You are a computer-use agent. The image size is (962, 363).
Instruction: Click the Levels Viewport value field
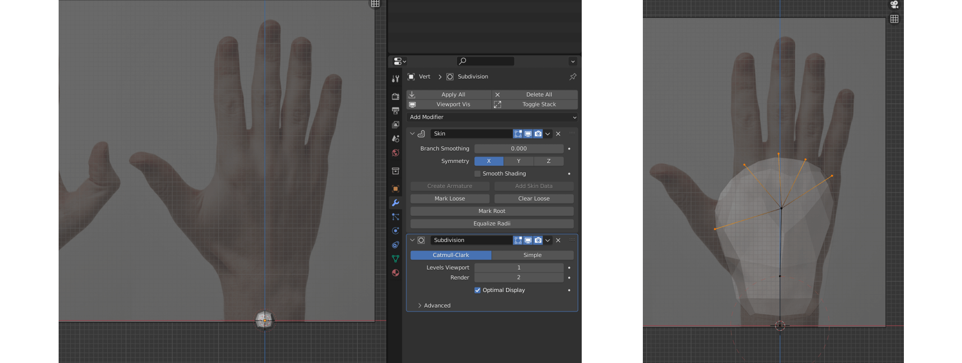[x=519, y=267]
